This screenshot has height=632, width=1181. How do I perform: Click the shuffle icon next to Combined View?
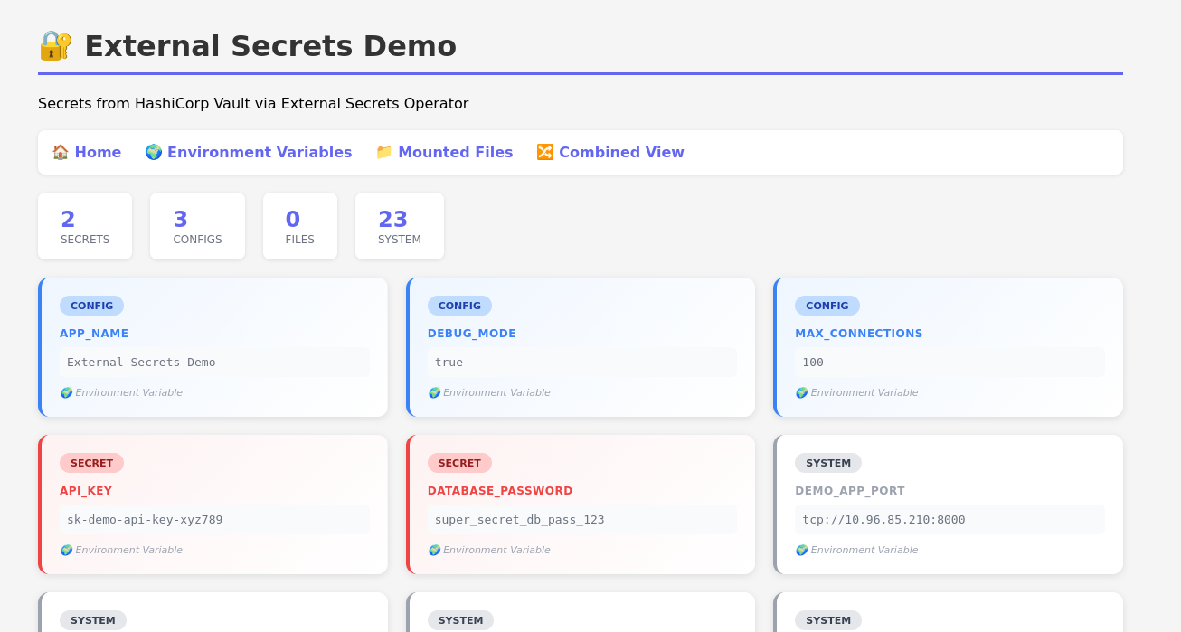tap(544, 152)
